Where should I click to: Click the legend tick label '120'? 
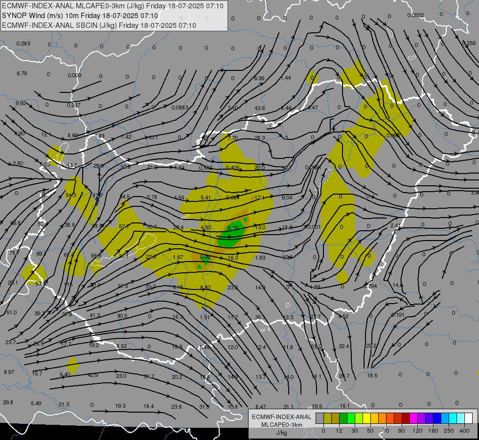click(x=417, y=431)
